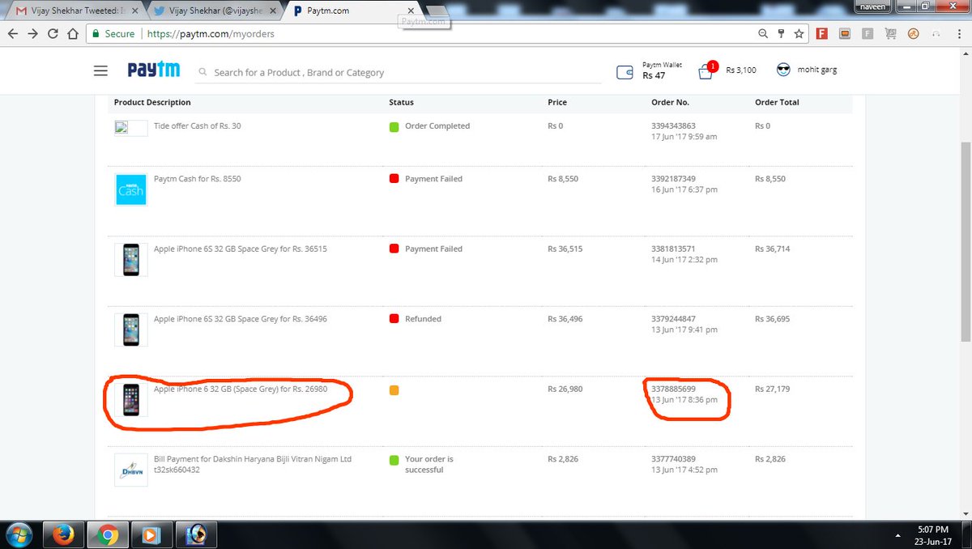This screenshot has height=549, width=972.
Task: Open the Dakshin Haryana Bijli bill payment order
Action: [253, 464]
